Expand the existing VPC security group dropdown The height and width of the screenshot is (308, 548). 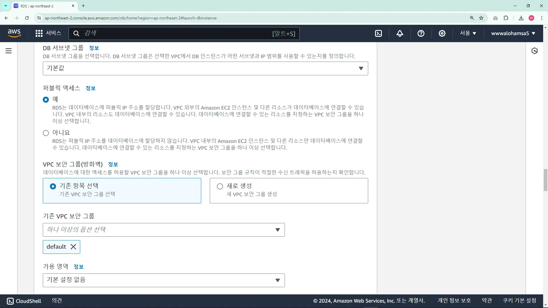pos(164,230)
